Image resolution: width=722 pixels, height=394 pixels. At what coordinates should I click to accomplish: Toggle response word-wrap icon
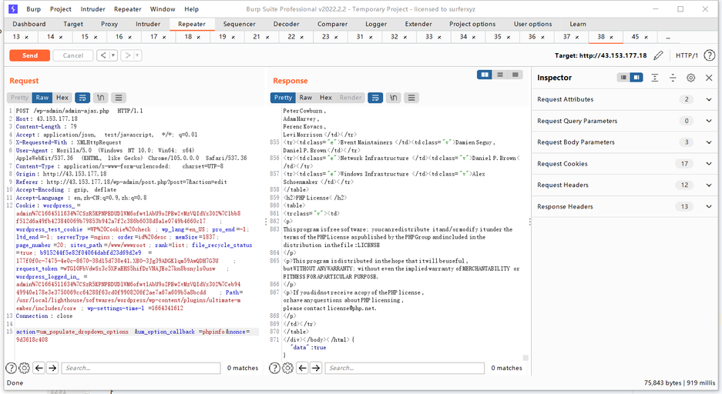375,98
